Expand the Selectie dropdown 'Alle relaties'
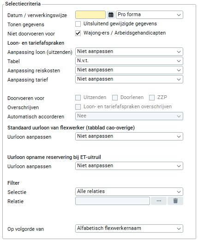Image resolution: width=198 pixels, height=240 pixels. coord(129,192)
